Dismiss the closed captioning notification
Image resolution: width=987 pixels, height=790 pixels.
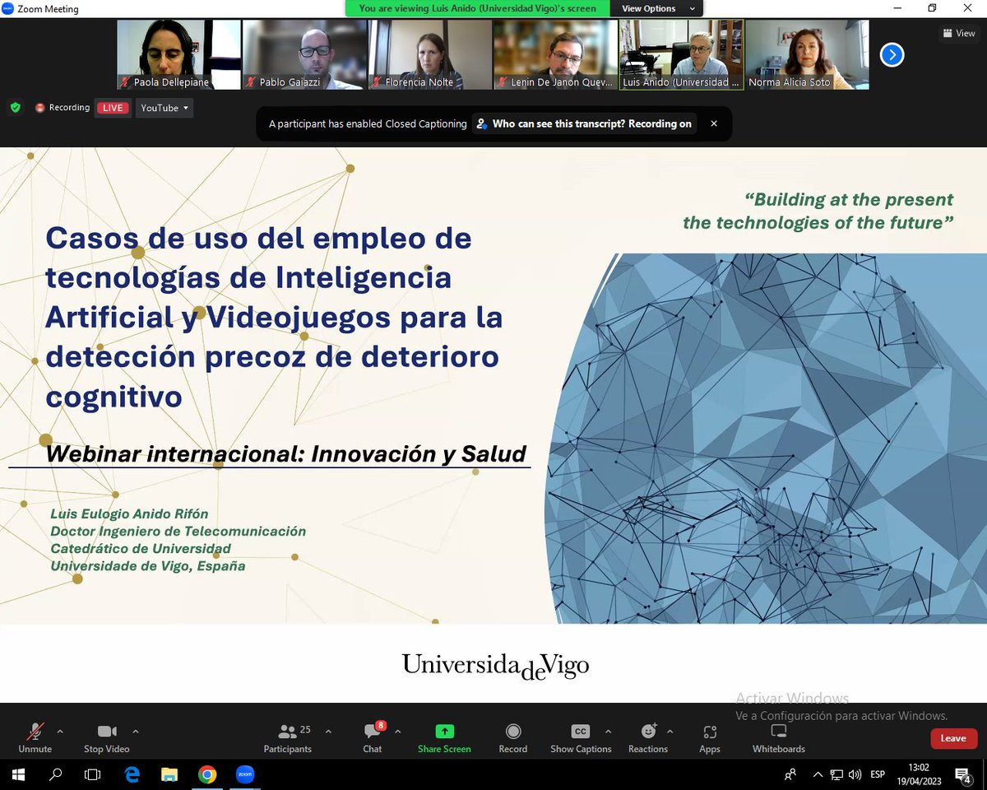714,123
